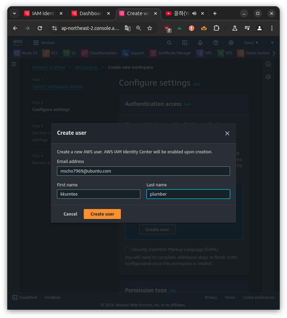Open the AWS help question icon
This screenshot has width=287, height=318.
click(216, 43)
